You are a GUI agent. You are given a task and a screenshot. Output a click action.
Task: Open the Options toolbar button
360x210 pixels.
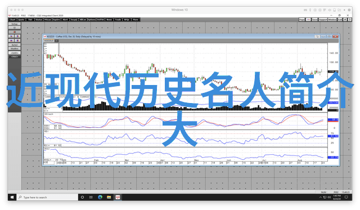(92, 20)
